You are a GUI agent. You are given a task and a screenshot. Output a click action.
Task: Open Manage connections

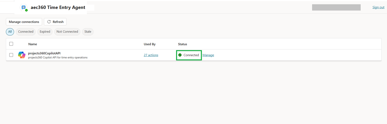(x=24, y=22)
